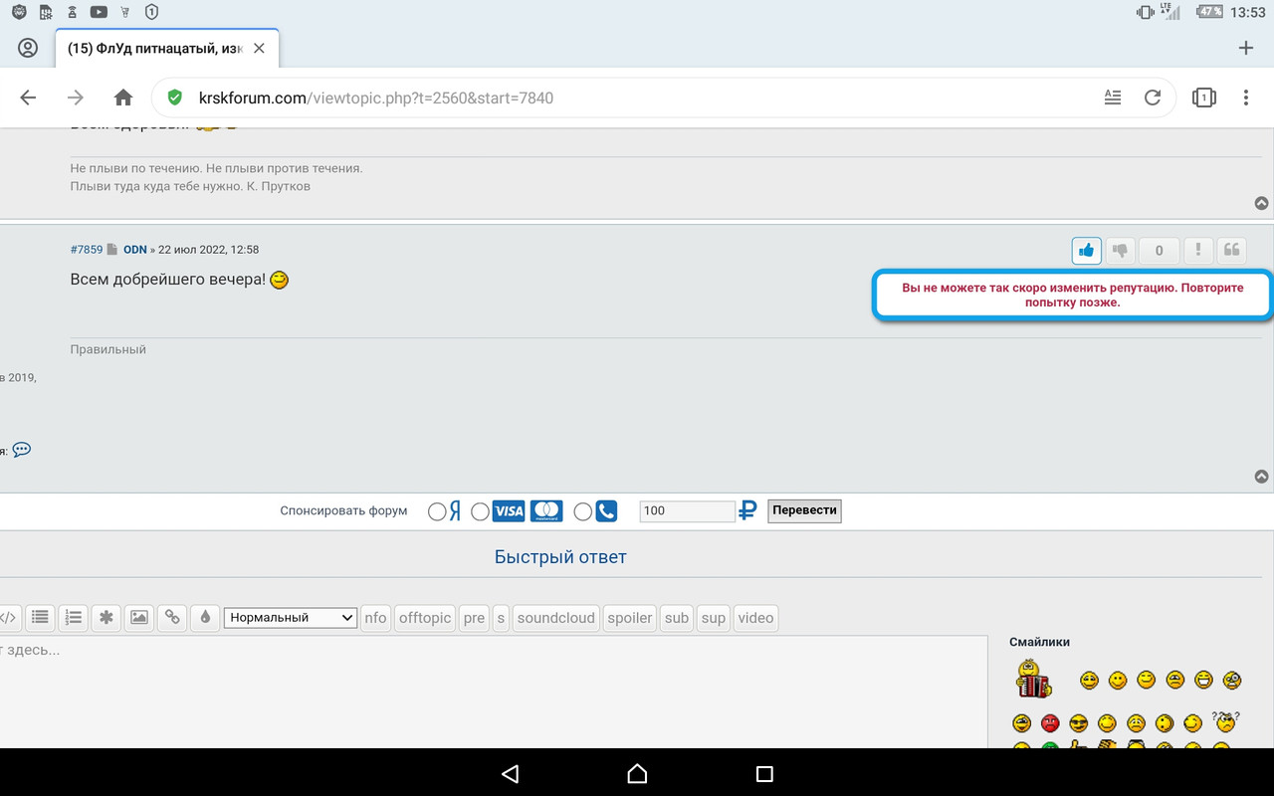Insert the sup superscript tag

(714, 618)
